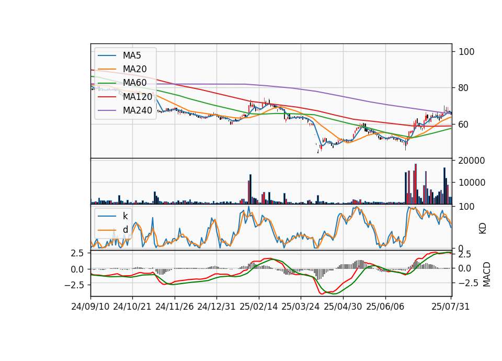Click the 25/07/31 date axis label

click(450, 307)
